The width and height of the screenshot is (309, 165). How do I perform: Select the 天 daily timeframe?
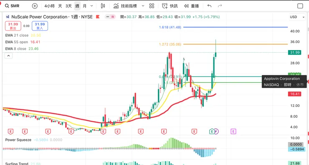tap(60, 6)
